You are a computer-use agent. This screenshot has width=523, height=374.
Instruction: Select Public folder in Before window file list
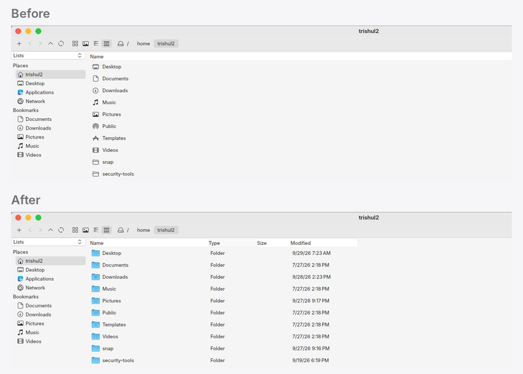click(110, 126)
